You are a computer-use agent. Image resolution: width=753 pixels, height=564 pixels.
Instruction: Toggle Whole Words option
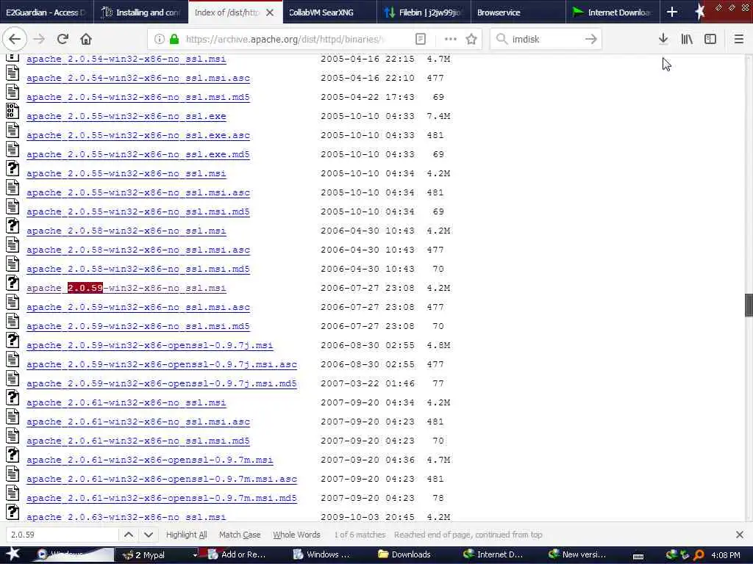click(296, 535)
